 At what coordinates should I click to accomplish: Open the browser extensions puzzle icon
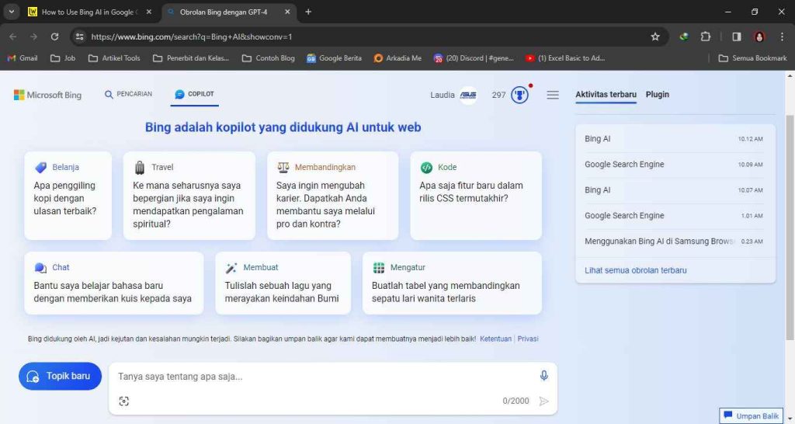point(706,36)
